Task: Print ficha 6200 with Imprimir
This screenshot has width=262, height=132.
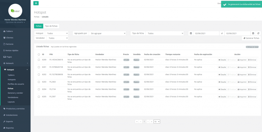Action: coord(242,60)
